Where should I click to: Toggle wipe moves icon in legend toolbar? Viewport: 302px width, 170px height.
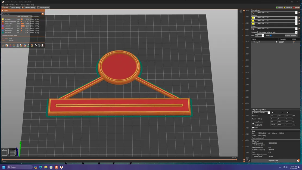(x=7, y=45)
